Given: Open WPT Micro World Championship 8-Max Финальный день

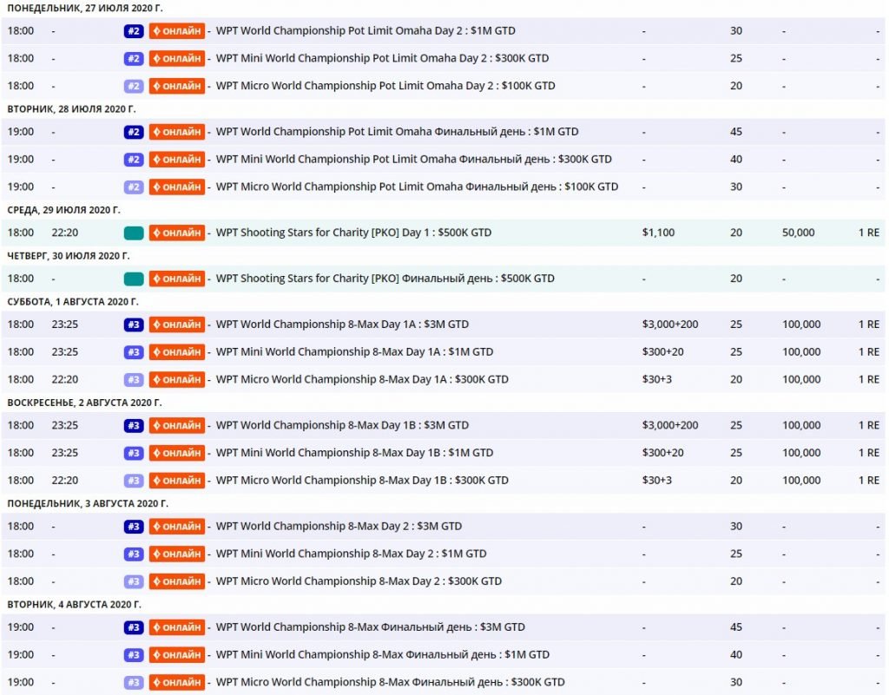Looking at the screenshot, I should tap(390, 682).
